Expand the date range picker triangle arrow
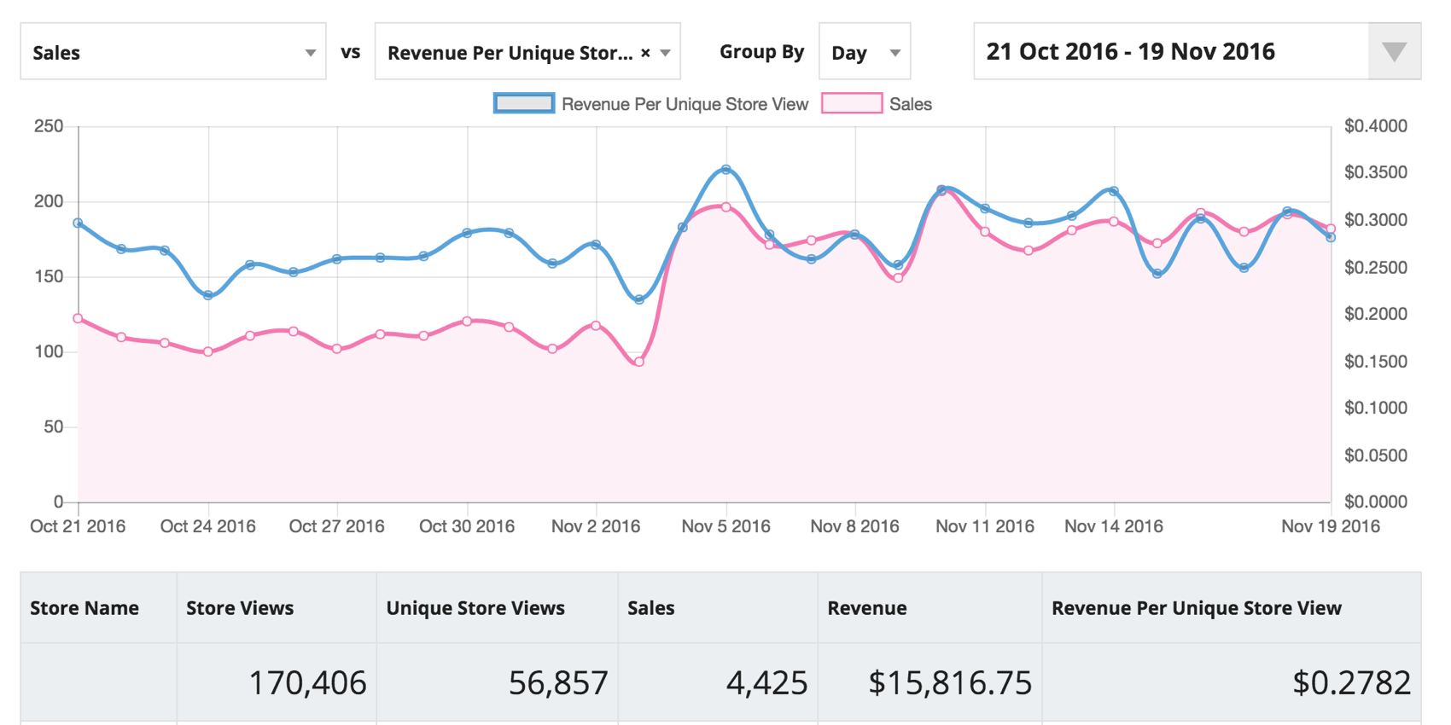Viewport: 1451px width, 725px height. pyautogui.click(x=1395, y=52)
